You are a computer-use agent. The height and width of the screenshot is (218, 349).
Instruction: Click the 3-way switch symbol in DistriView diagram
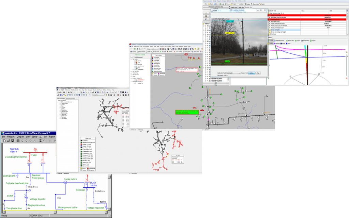[65, 183]
